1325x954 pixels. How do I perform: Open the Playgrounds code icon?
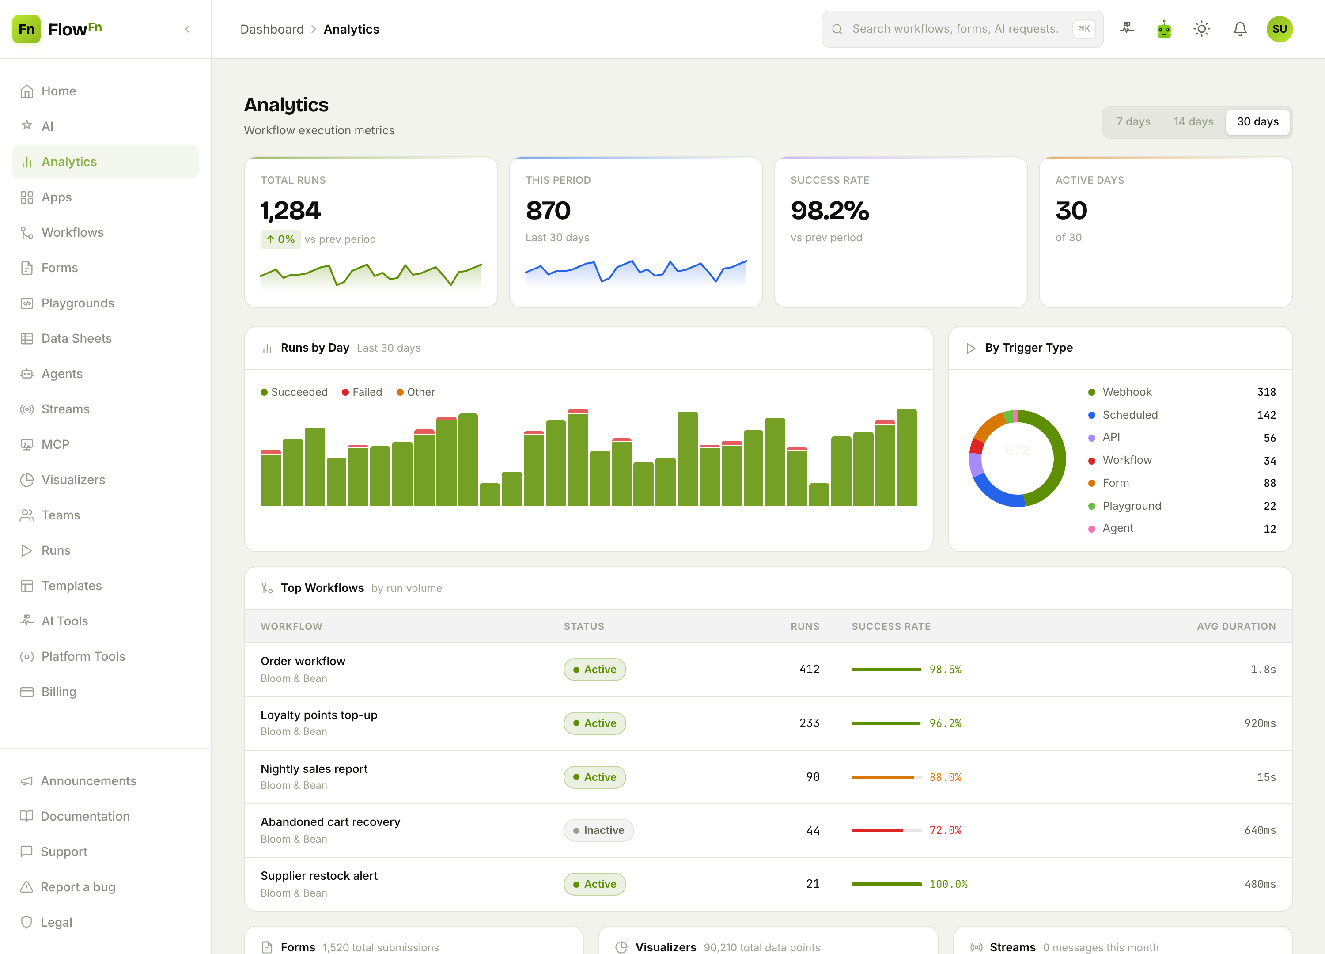click(27, 303)
